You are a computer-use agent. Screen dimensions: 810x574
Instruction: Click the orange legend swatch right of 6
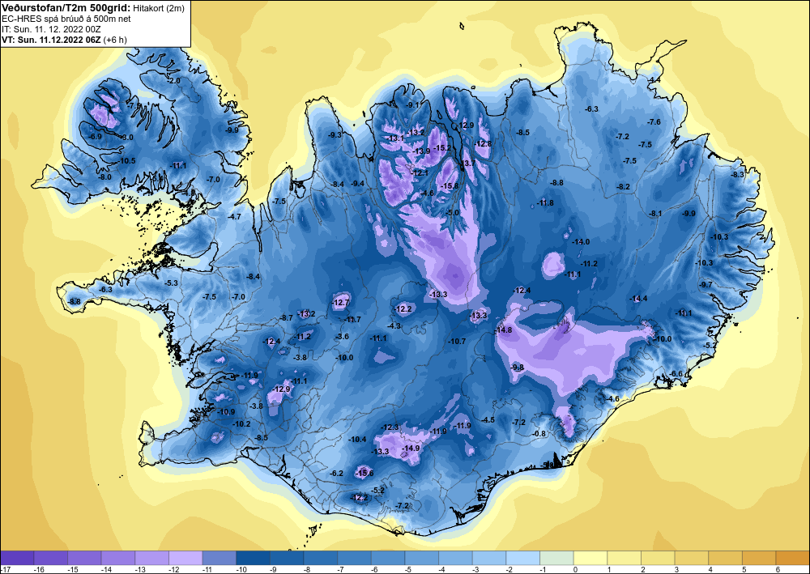(793, 558)
